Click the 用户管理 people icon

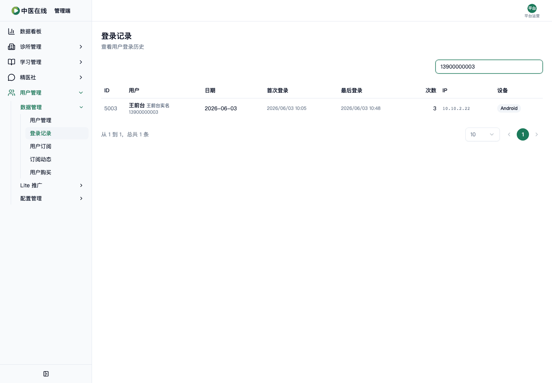coord(11,93)
